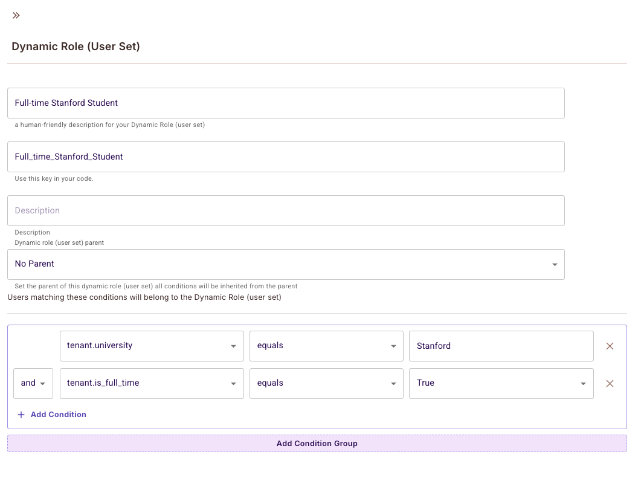Open the No Parent selection menu
Viewport: 641px width, 483px height.
point(285,264)
